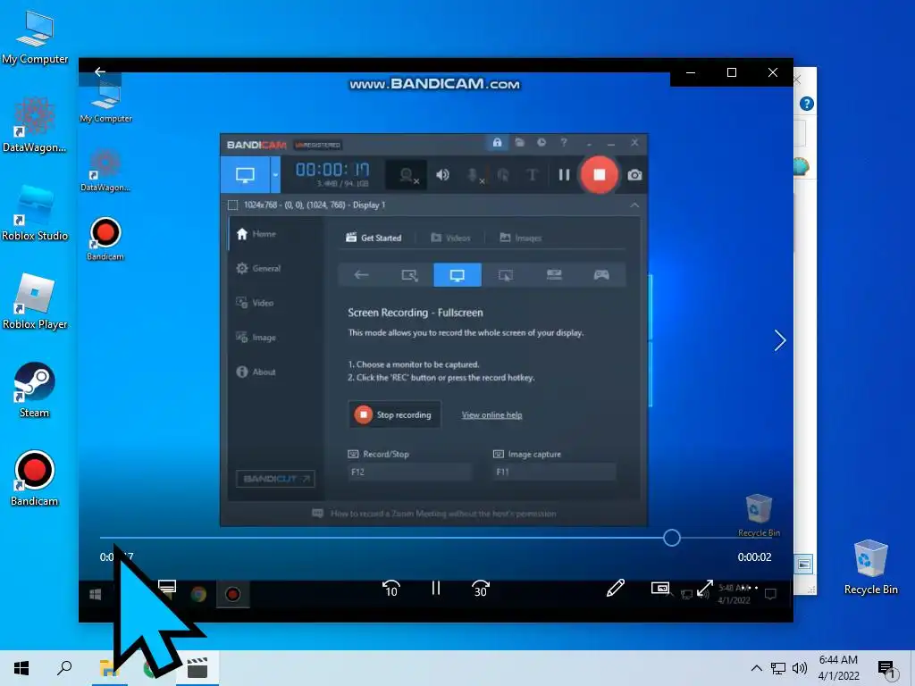Click the mouse effects icon in Bandicam
This screenshot has width=915, height=686.
coord(502,174)
